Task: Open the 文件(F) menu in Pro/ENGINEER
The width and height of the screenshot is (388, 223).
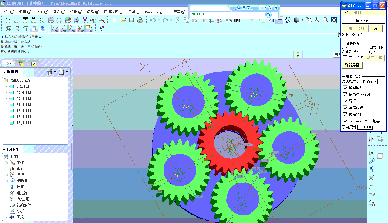Action: [x=8, y=12]
